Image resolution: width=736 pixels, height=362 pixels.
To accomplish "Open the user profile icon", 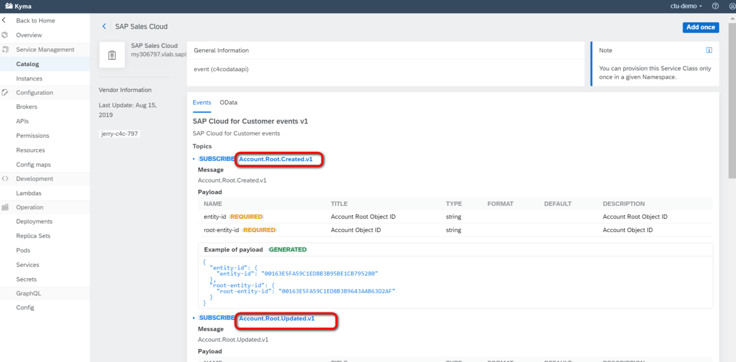I will (732, 6).
